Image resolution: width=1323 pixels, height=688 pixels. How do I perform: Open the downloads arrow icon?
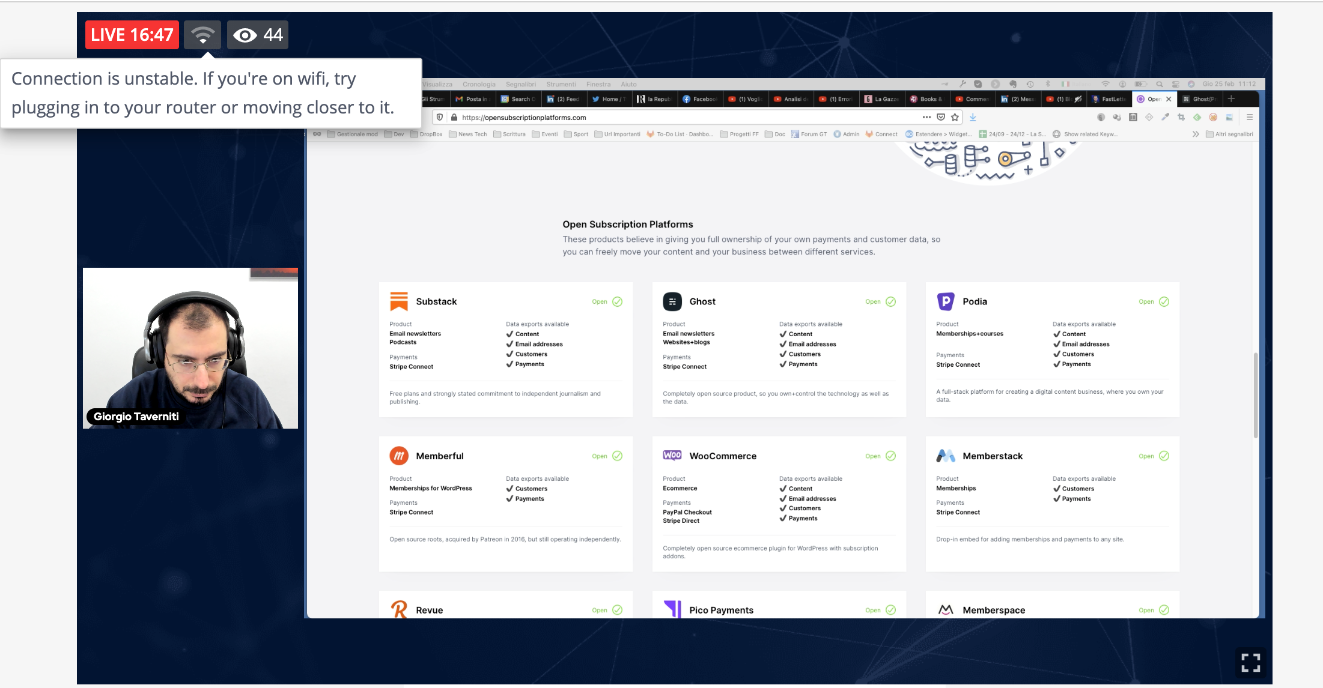tap(973, 117)
